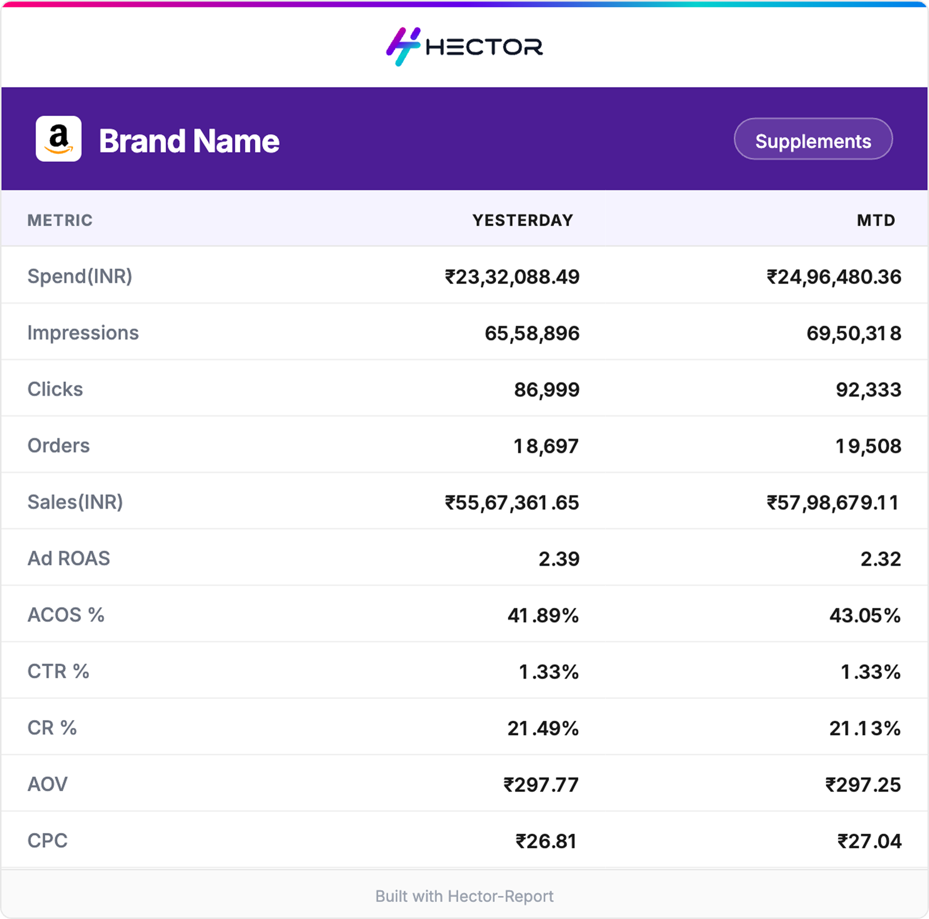
Task: Select yesterday's orders value 18,697
Action: (546, 446)
